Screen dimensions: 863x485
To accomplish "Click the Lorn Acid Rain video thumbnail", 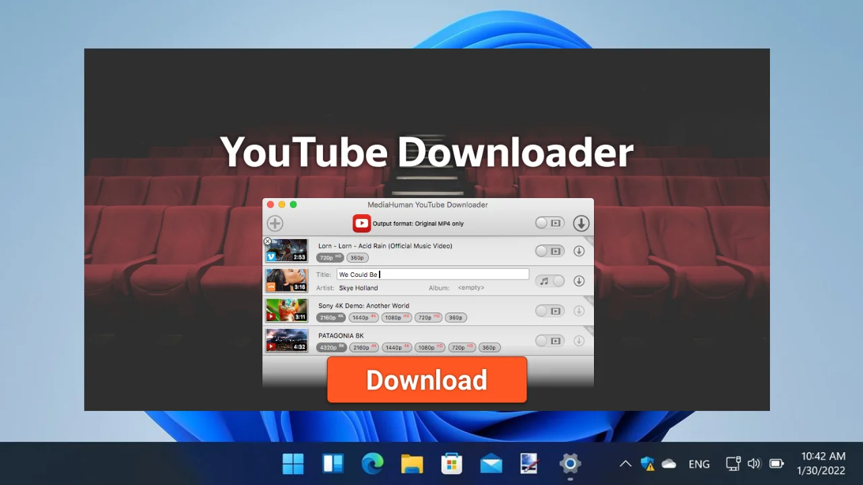I will 287,251.
